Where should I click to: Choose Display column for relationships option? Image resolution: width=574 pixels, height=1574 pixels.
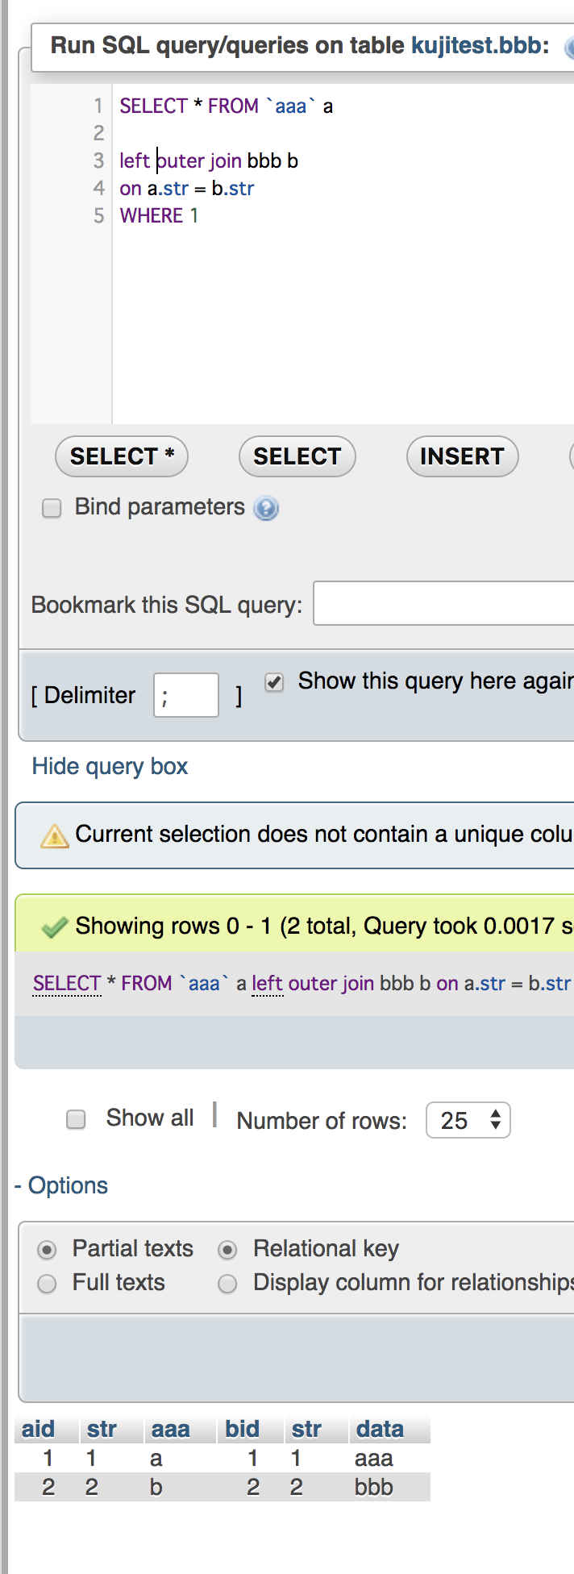pyautogui.click(x=228, y=1283)
